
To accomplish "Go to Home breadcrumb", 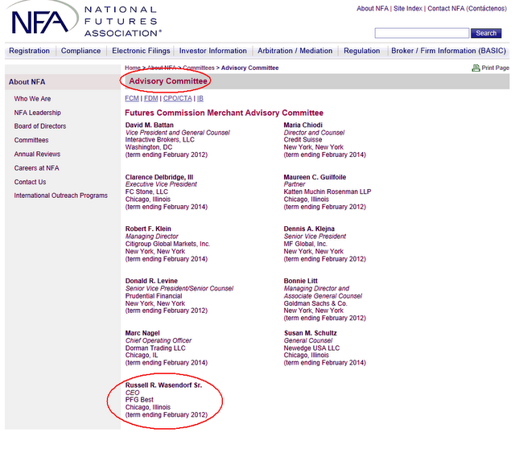I will [x=132, y=68].
